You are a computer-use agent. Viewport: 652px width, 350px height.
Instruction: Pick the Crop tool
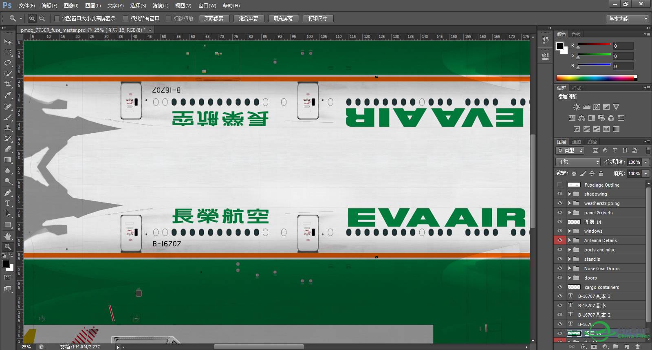[x=7, y=84]
